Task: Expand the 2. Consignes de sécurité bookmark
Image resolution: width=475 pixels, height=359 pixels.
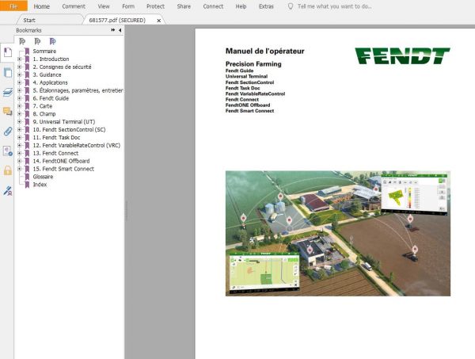Action: 19,67
